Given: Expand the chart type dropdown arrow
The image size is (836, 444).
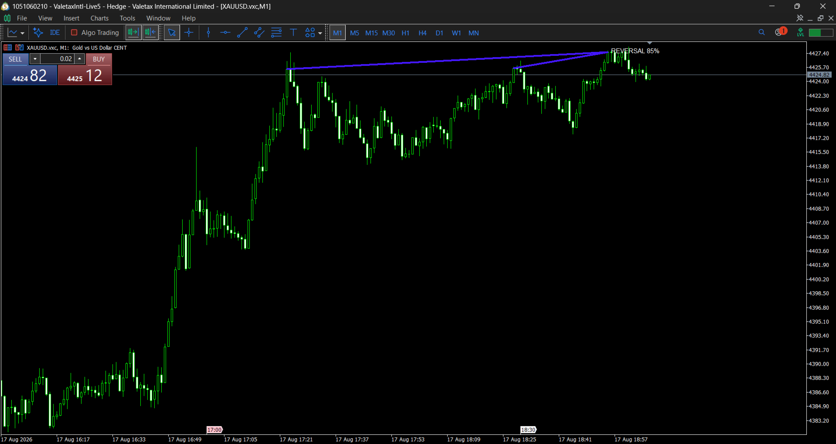Looking at the screenshot, I should (x=23, y=33).
